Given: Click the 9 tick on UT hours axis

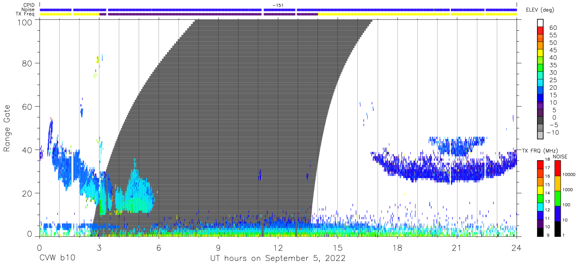Looking at the screenshot, I should pos(218,247).
